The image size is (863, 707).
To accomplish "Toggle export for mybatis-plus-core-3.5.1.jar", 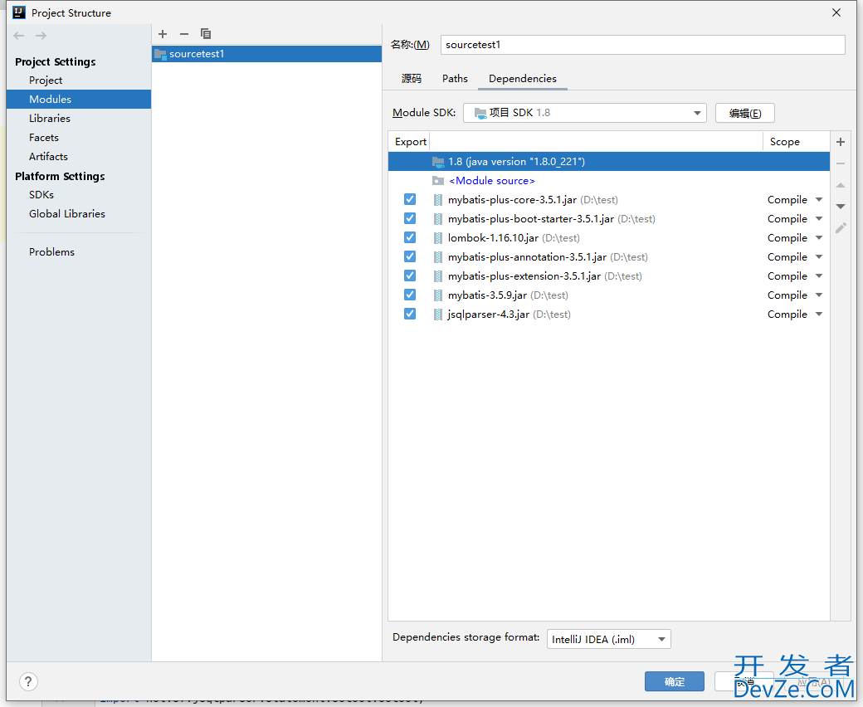I will pyautogui.click(x=410, y=199).
